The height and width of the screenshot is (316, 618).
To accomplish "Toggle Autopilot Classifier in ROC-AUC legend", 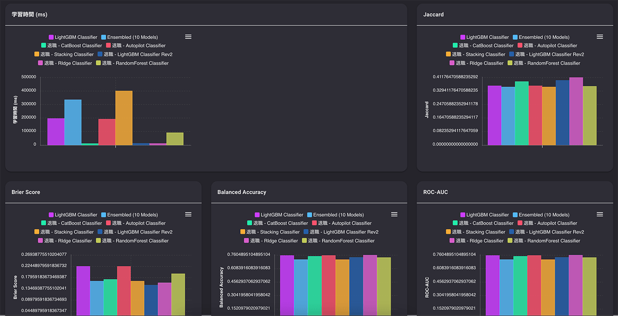I will (x=547, y=223).
